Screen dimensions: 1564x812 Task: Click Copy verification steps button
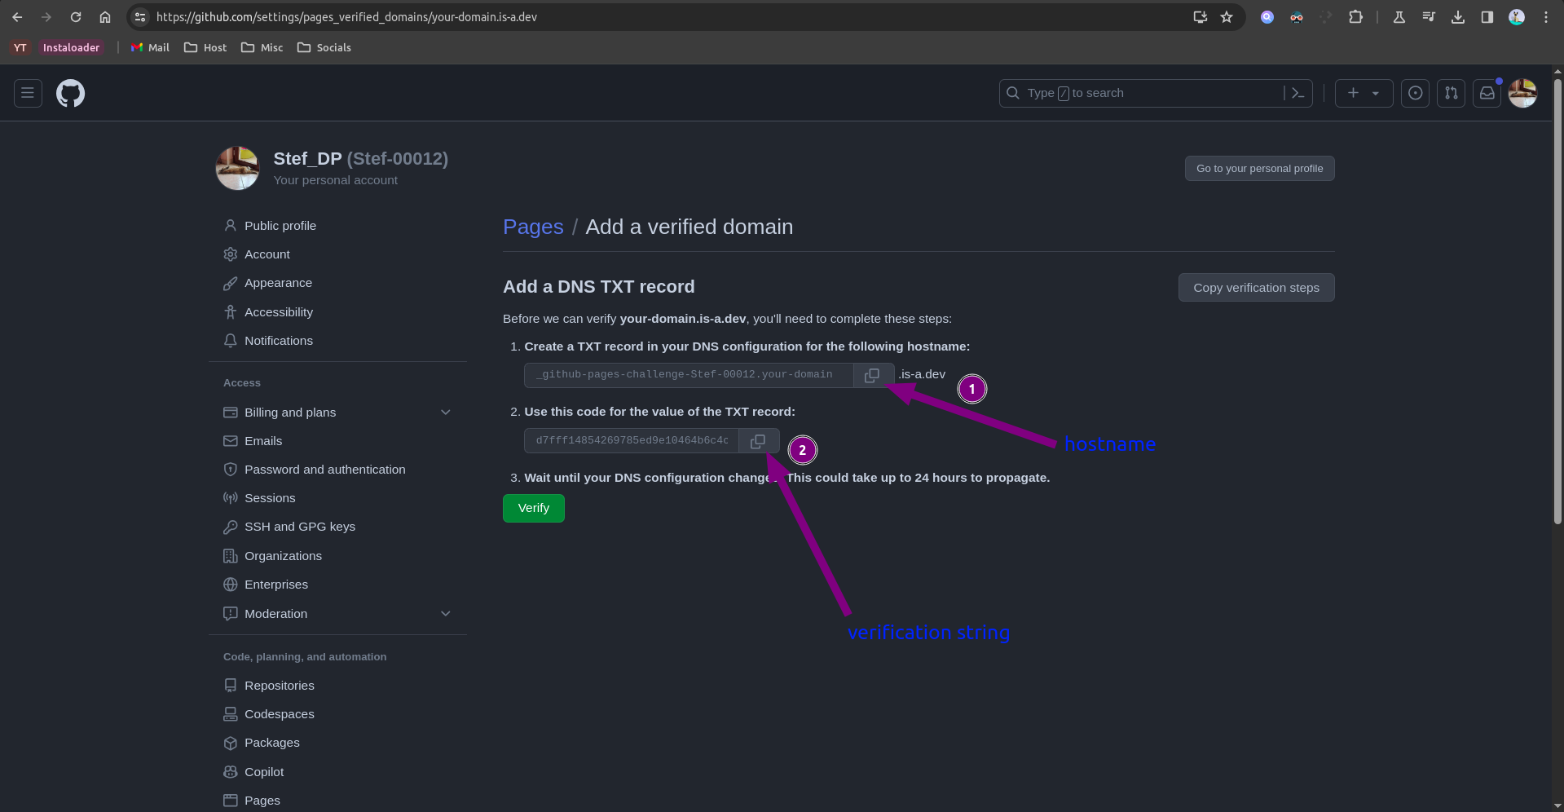click(1255, 288)
